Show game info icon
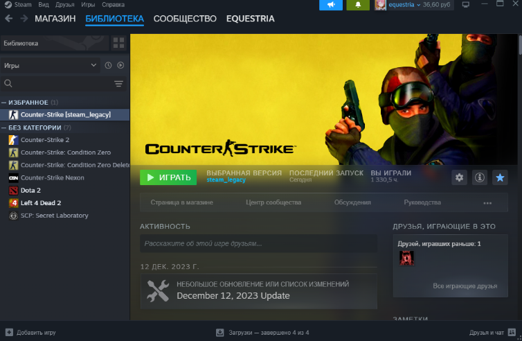 pyautogui.click(x=479, y=177)
